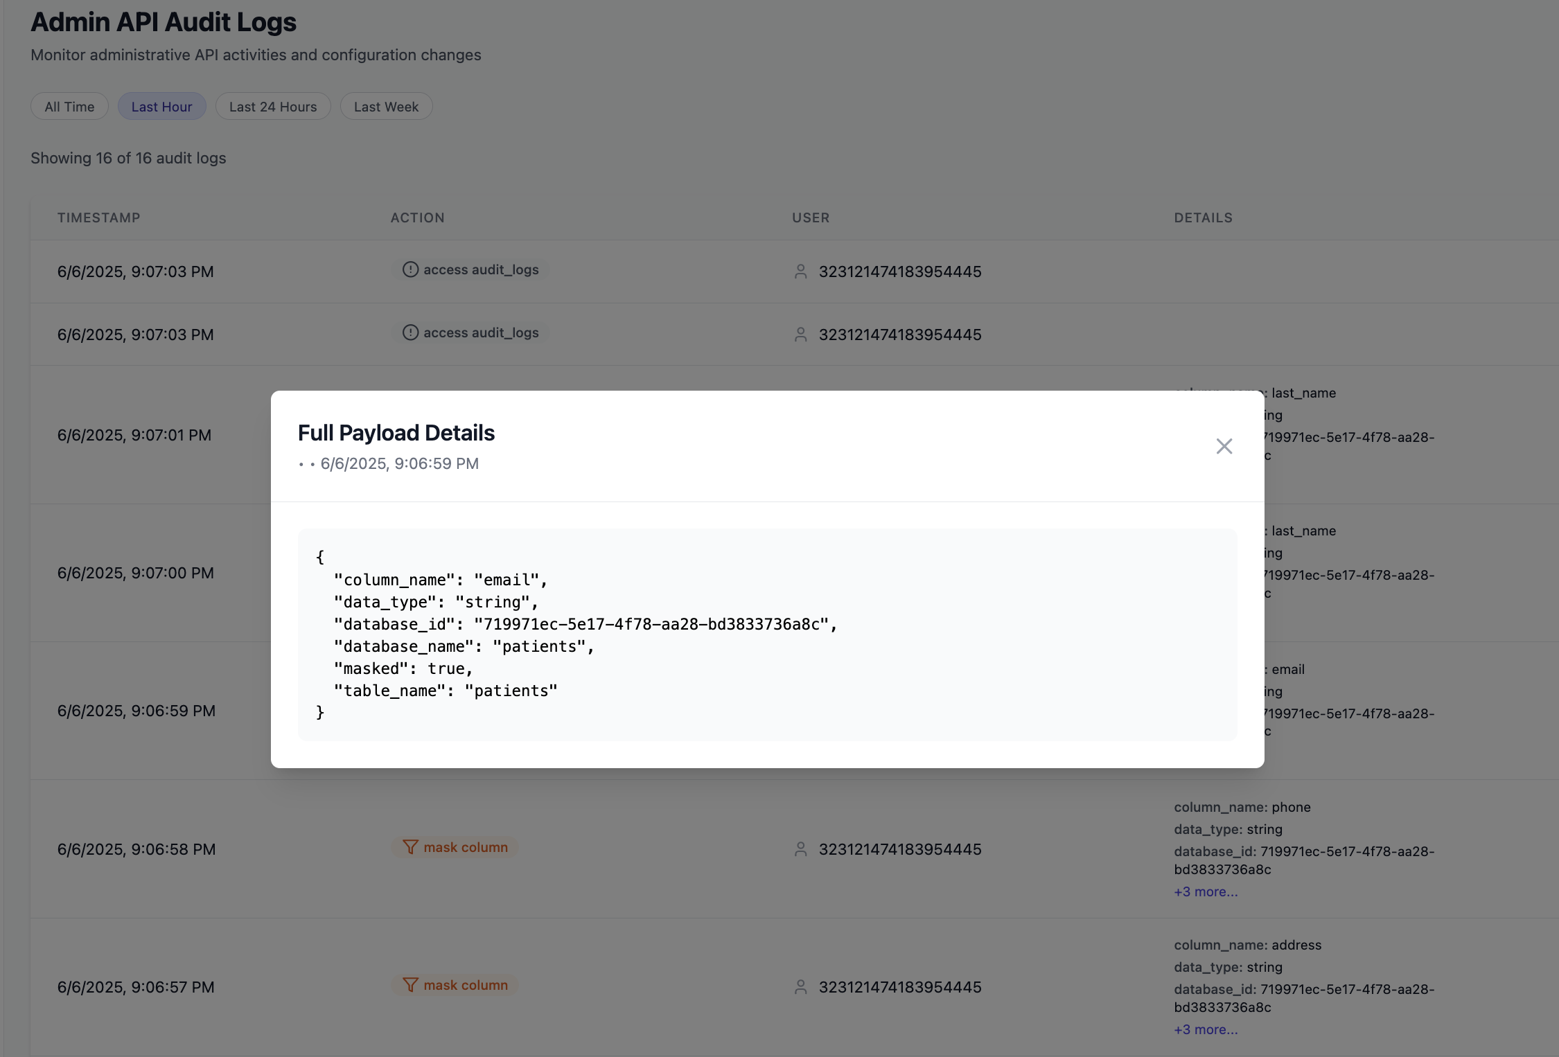
Task: Select the JSON payload text block
Action: tap(767, 634)
